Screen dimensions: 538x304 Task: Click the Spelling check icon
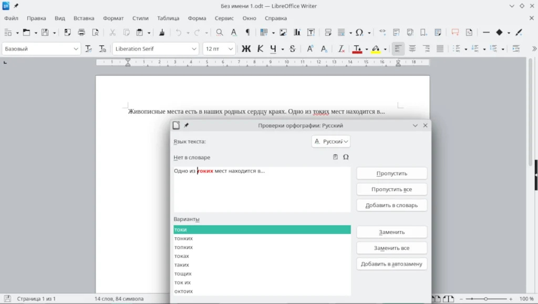tap(234, 32)
